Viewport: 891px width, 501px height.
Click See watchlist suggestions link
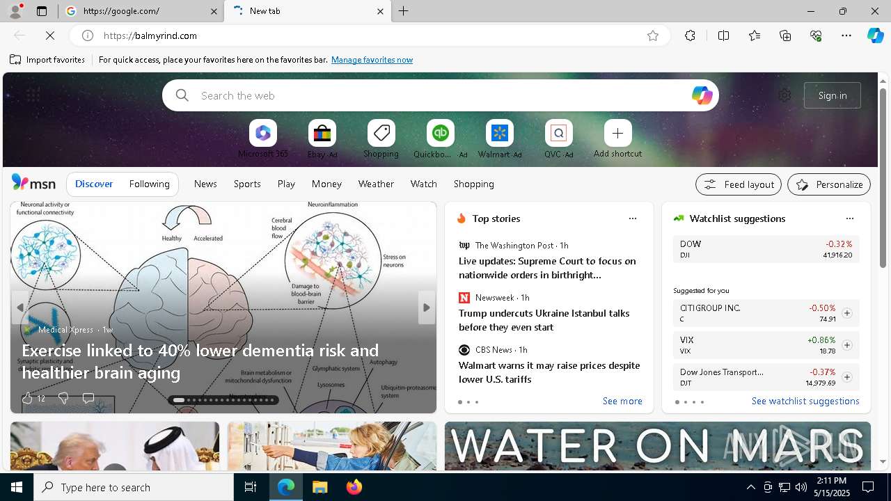coord(805,401)
